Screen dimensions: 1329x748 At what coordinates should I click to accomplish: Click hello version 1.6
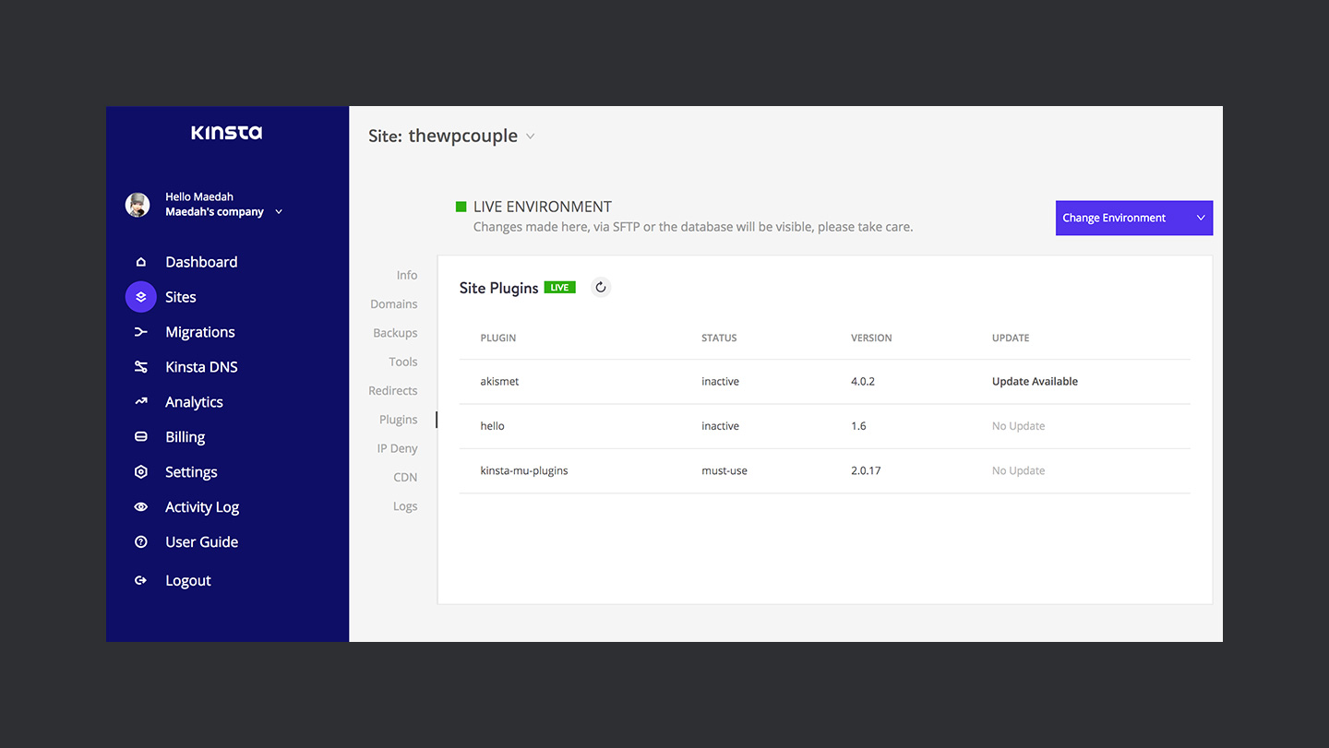coord(858,426)
